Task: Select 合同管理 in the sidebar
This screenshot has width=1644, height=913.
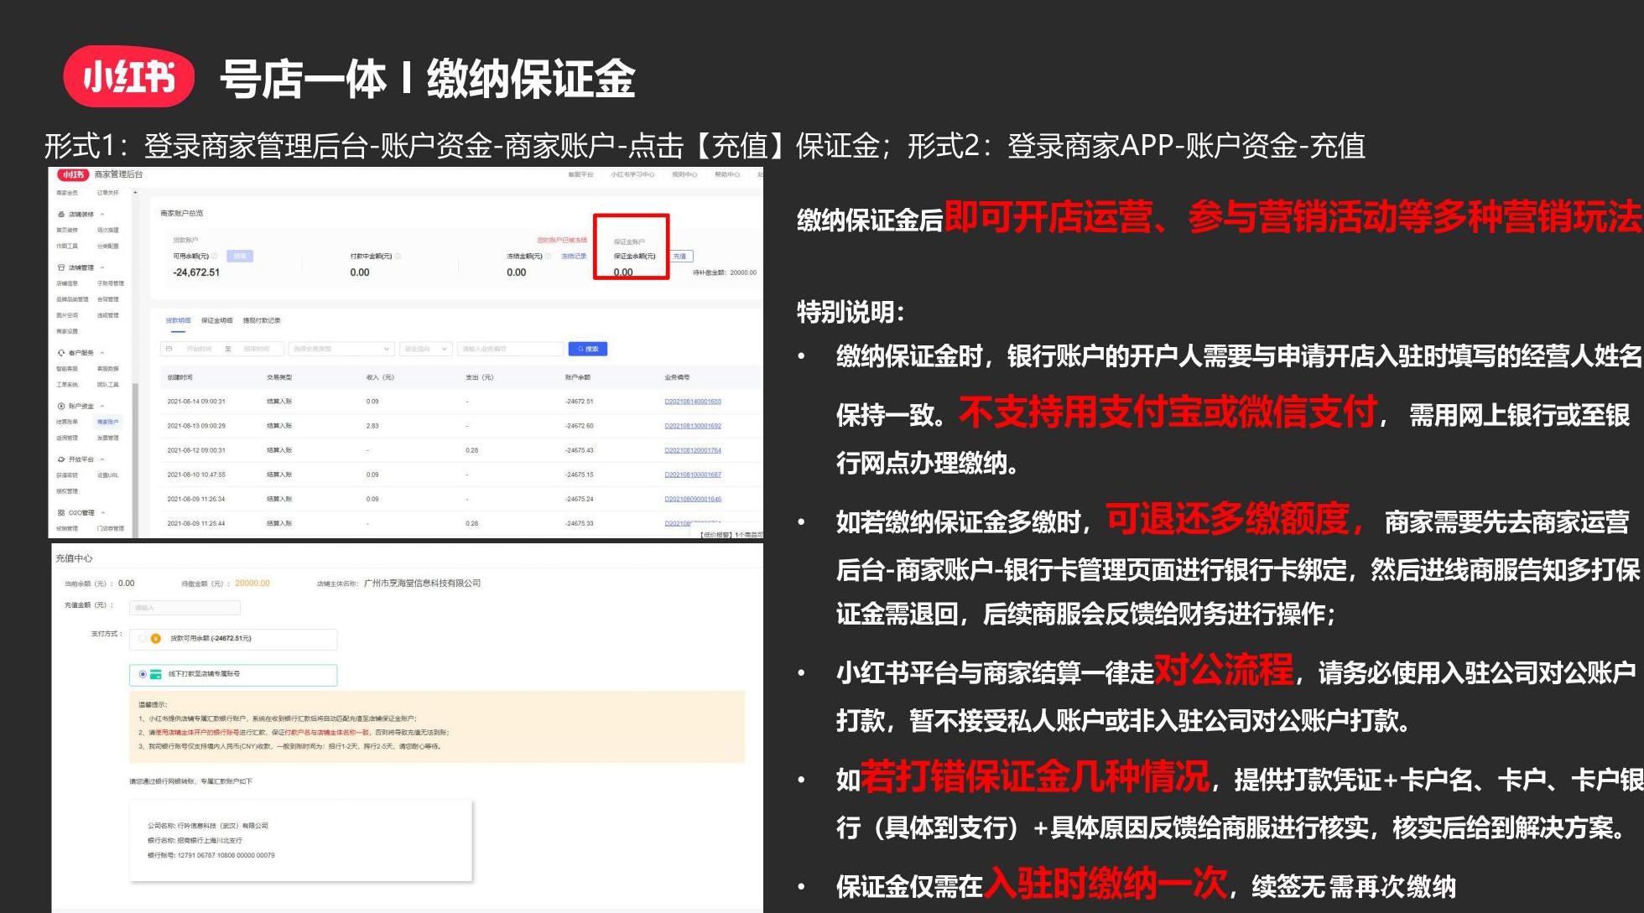Action: (x=108, y=299)
